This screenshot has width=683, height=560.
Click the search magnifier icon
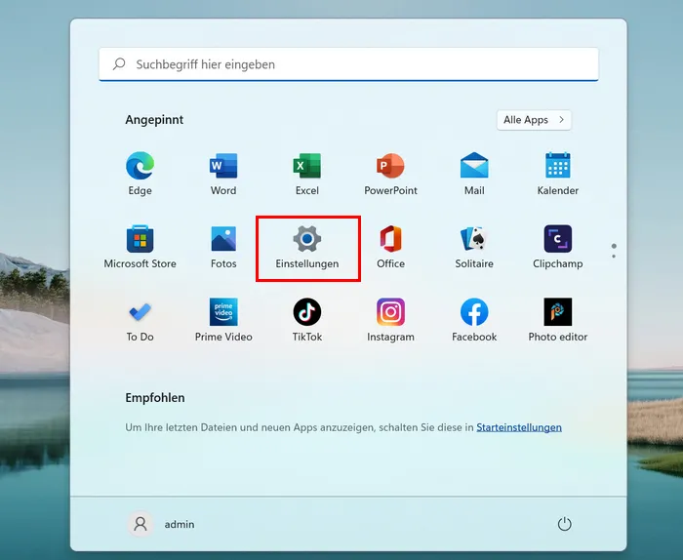point(119,64)
